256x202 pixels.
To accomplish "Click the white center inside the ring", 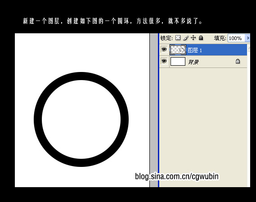I will tap(81, 119).
